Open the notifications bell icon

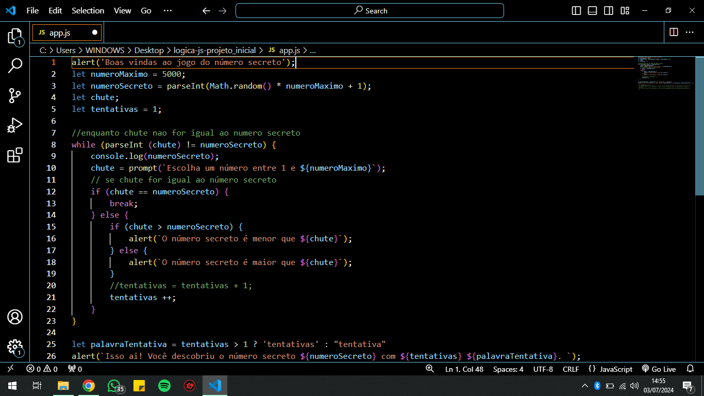[691, 369]
